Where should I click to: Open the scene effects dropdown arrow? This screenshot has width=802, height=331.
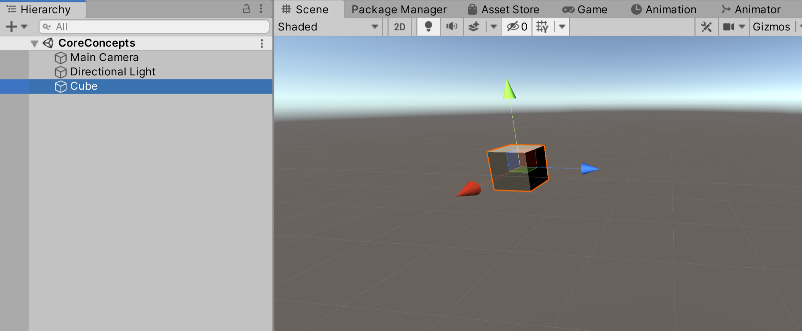point(493,27)
